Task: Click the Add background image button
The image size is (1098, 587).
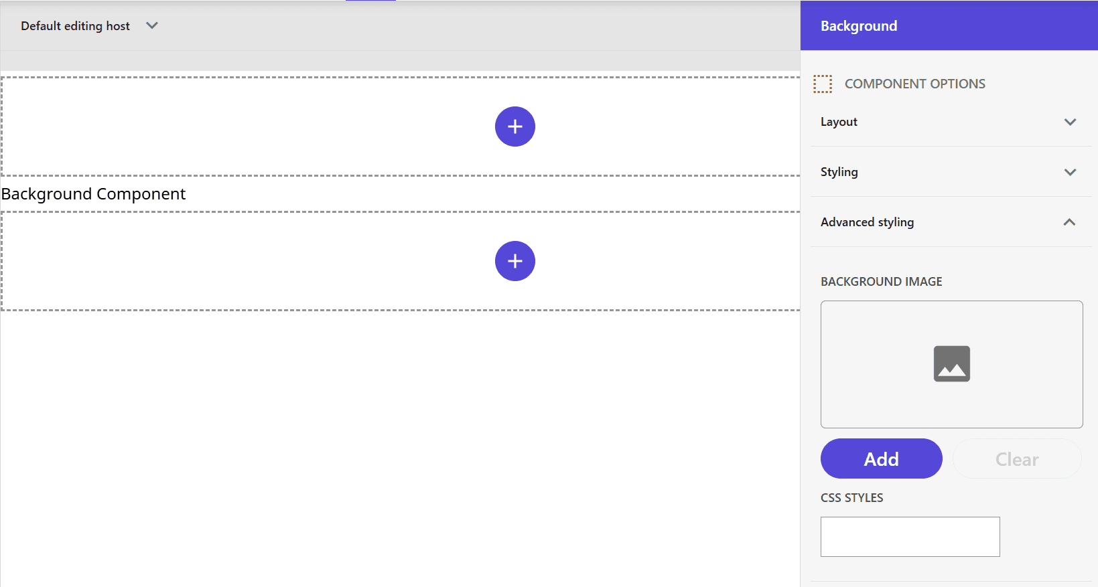Action: pyautogui.click(x=881, y=458)
